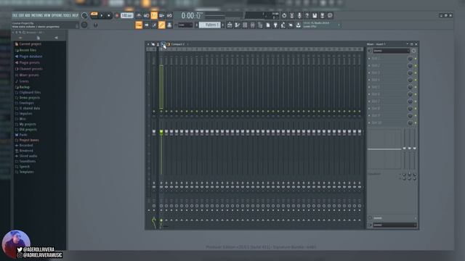This screenshot has height=261, width=465.
Task: Toggle blend recording overdub icon
Action: 162,15
